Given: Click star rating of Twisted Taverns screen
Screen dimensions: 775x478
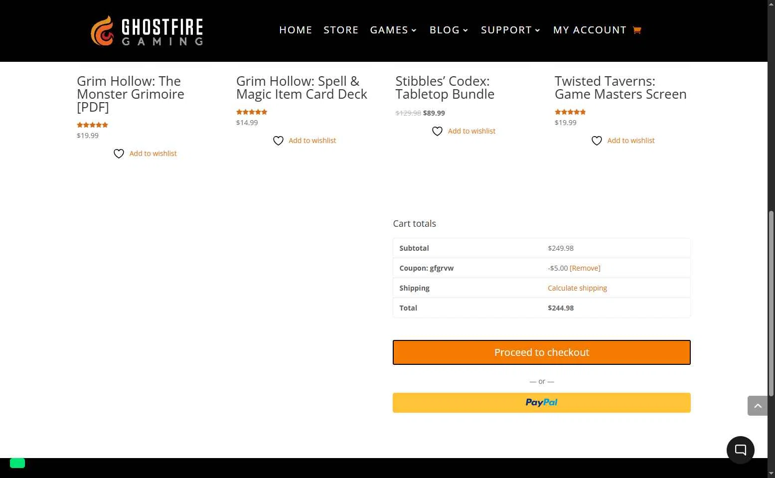Looking at the screenshot, I should pyautogui.click(x=570, y=112).
